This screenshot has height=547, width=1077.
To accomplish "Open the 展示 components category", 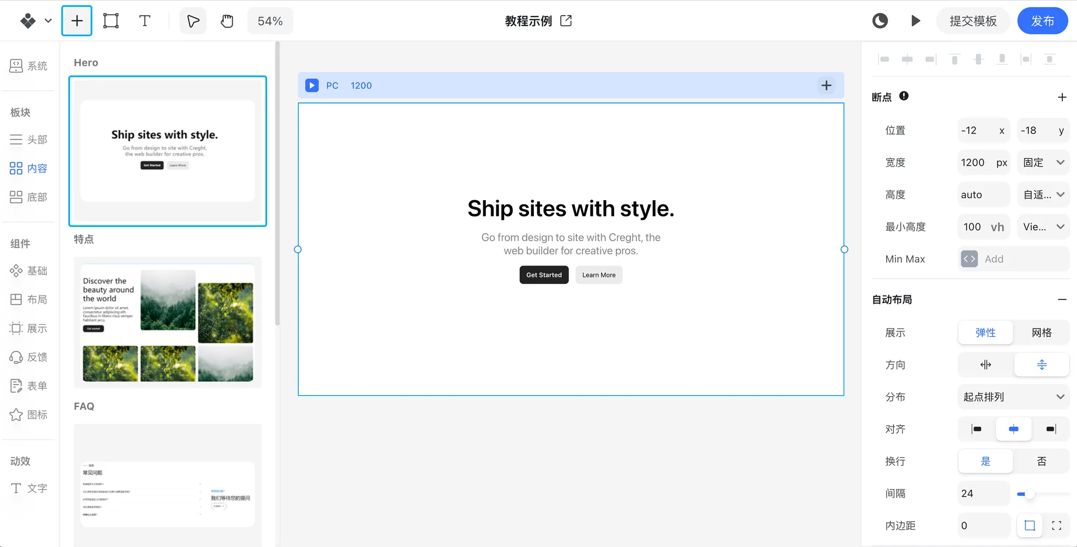I will pos(29,328).
